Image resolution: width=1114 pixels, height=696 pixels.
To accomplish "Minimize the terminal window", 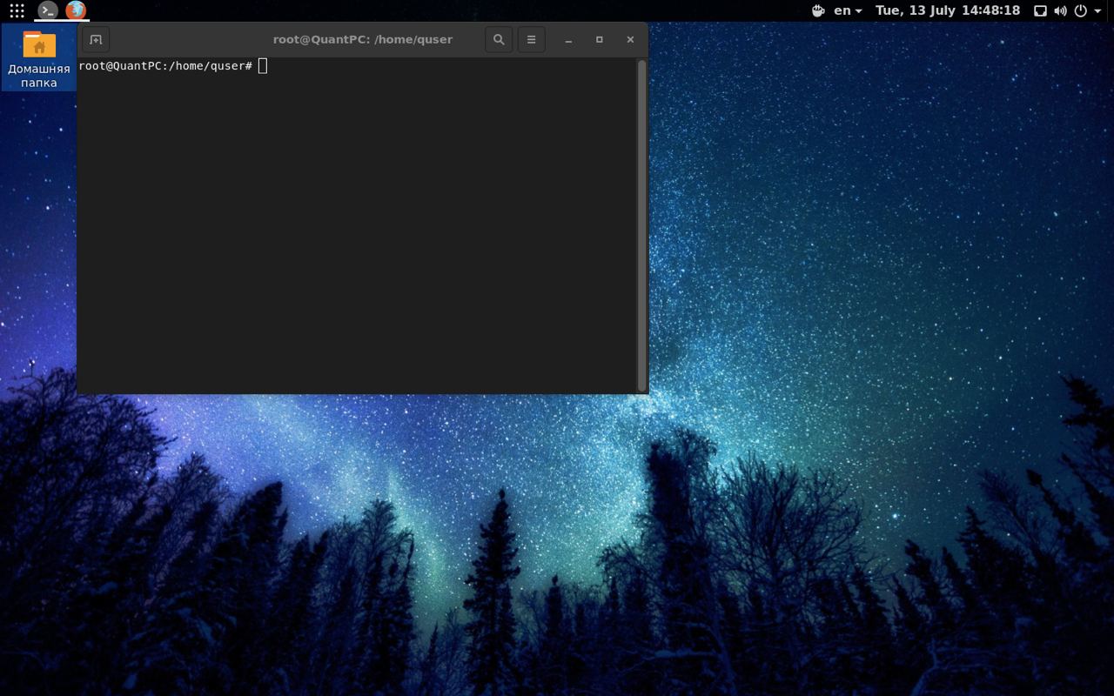I will click(x=568, y=39).
